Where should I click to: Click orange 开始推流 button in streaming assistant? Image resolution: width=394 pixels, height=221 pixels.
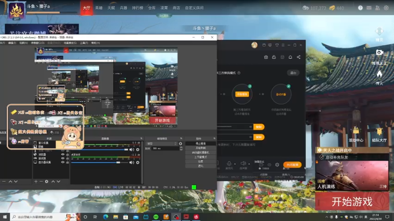click(x=242, y=94)
